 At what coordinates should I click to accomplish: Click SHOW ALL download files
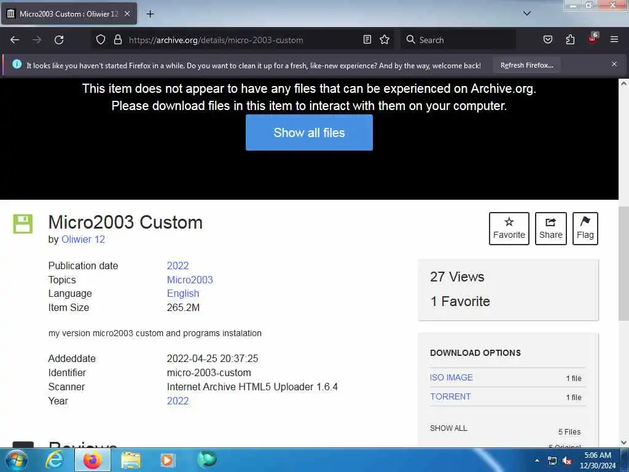pos(448,428)
